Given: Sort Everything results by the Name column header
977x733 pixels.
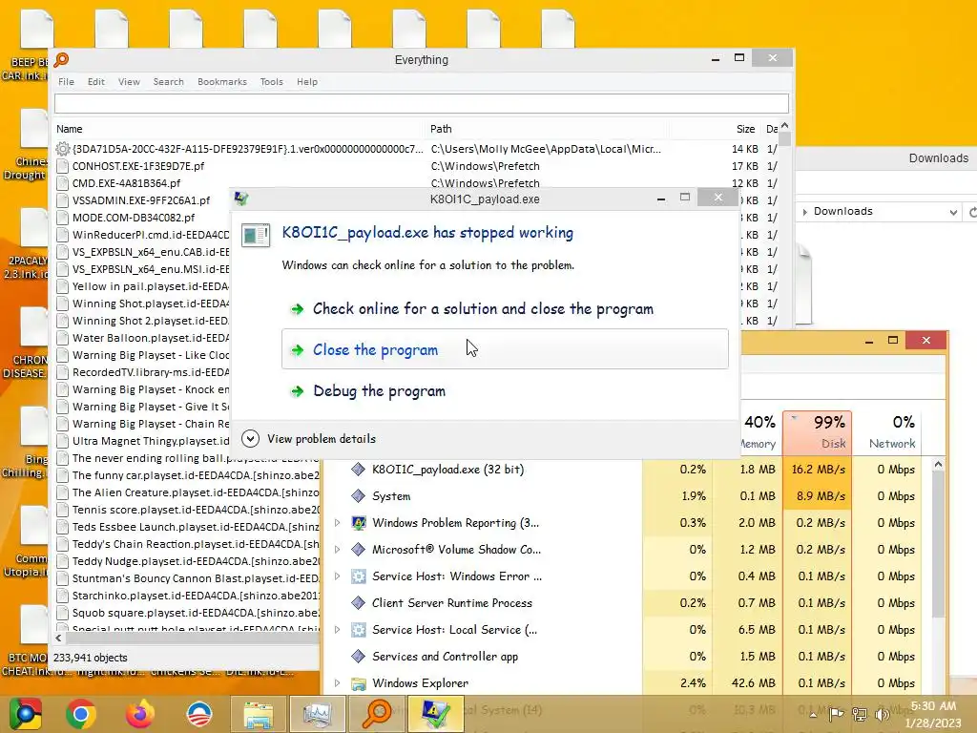Looking at the screenshot, I should click(239, 129).
